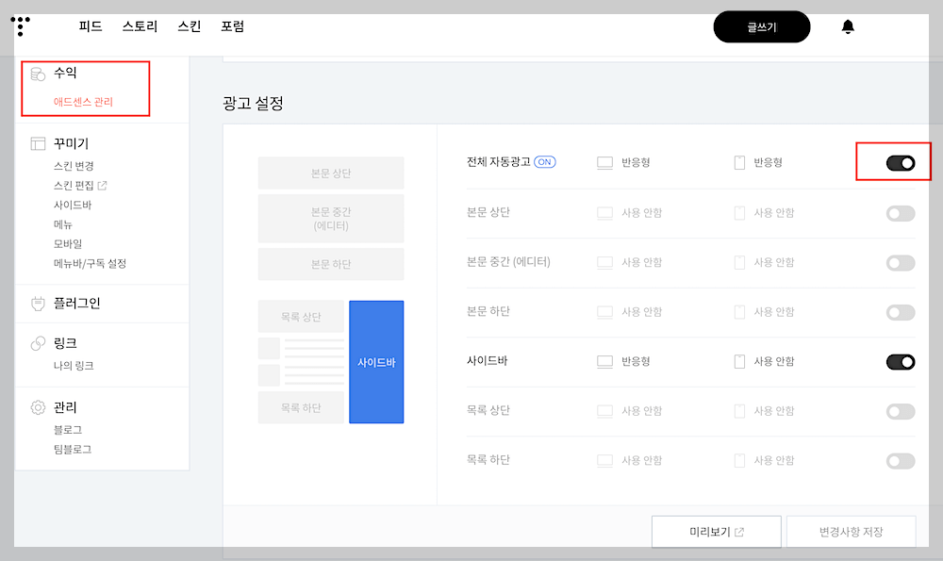Enable the 본문 상단 ad toggle
The height and width of the screenshot is (561, 943).
(x=900, y=212)
